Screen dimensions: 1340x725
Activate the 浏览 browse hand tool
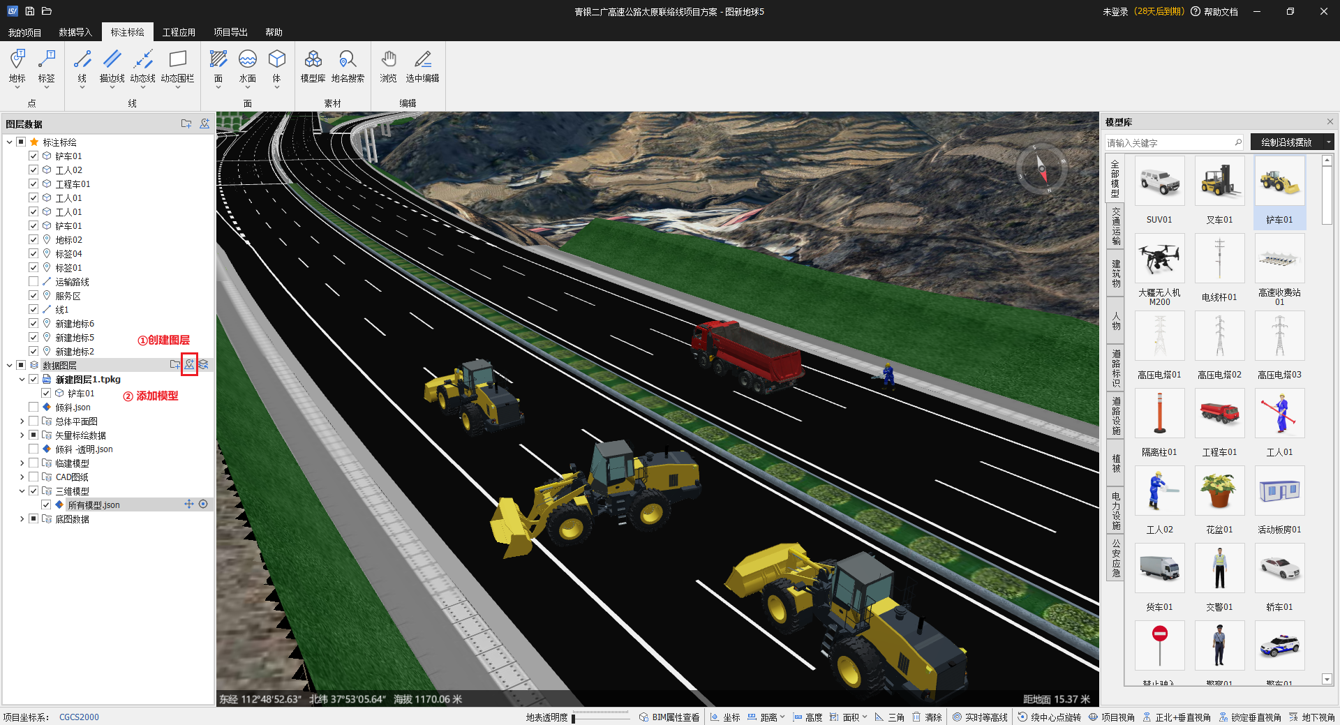point(388,66)
